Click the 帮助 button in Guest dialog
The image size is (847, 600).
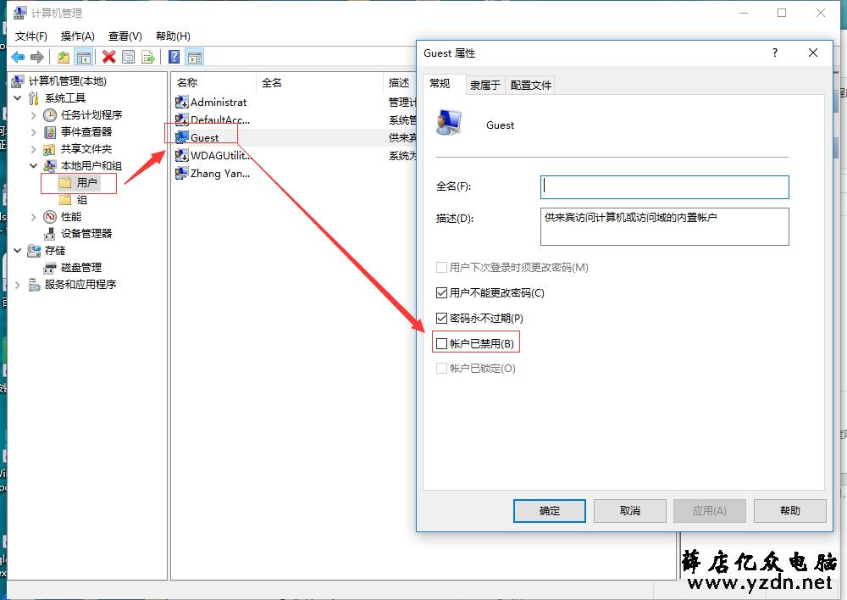point(789,511)
